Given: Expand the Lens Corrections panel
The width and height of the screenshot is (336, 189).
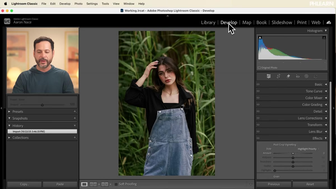Looking at the screenshot, I should [x=326, y=118].
